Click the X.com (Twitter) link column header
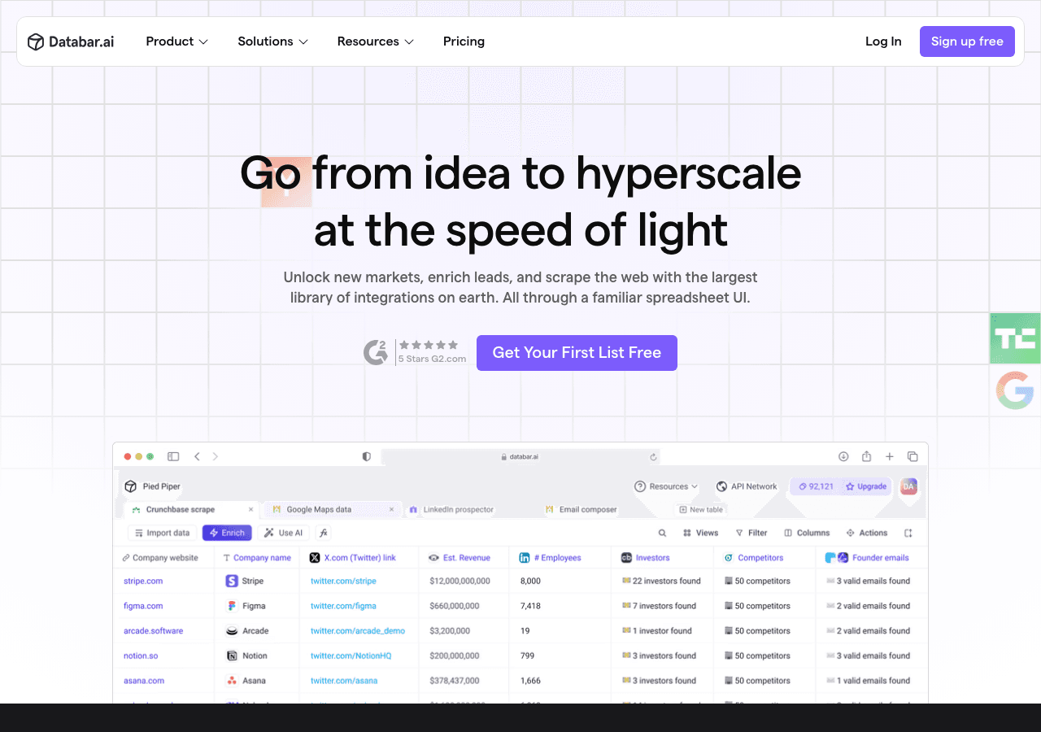The width and height of the screenshot is (1041, 732). click(359, 558)
